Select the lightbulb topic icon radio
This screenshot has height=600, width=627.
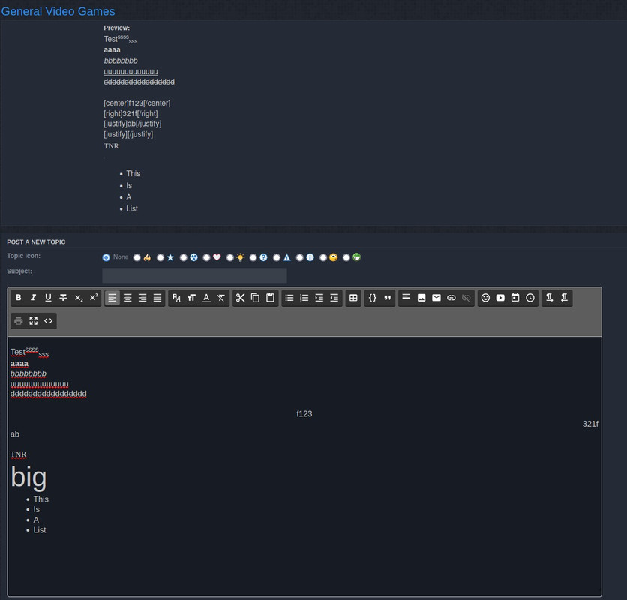[230, 257]
